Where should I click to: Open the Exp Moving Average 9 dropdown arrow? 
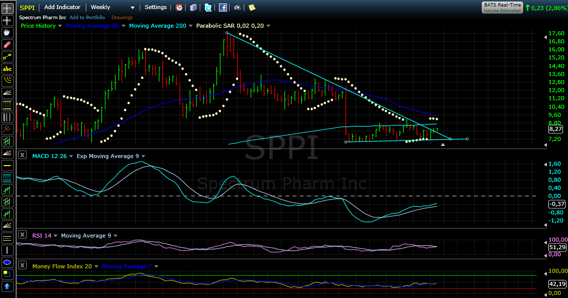[x=143, y=156]
